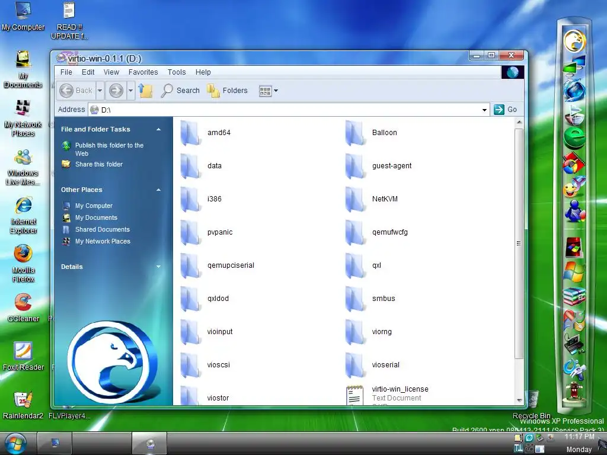This screenshot has width=607, height=455.
Task: Collapse File and Folder Tasks section
Action: coord(158,129)
